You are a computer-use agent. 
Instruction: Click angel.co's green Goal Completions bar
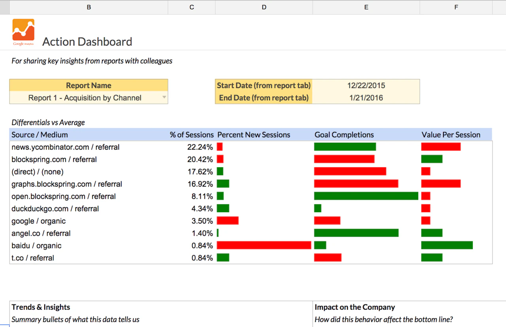(x=356, y=233)
